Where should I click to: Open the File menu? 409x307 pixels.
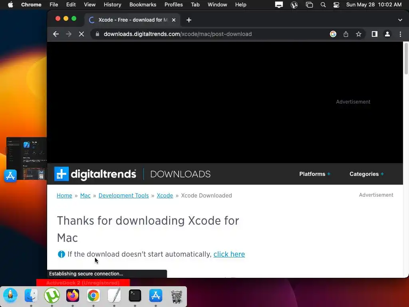click(x=54, y=5)
